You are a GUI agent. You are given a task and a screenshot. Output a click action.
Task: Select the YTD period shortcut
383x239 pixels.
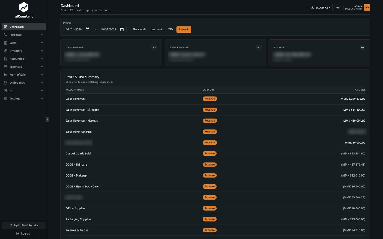coord(170,30)
